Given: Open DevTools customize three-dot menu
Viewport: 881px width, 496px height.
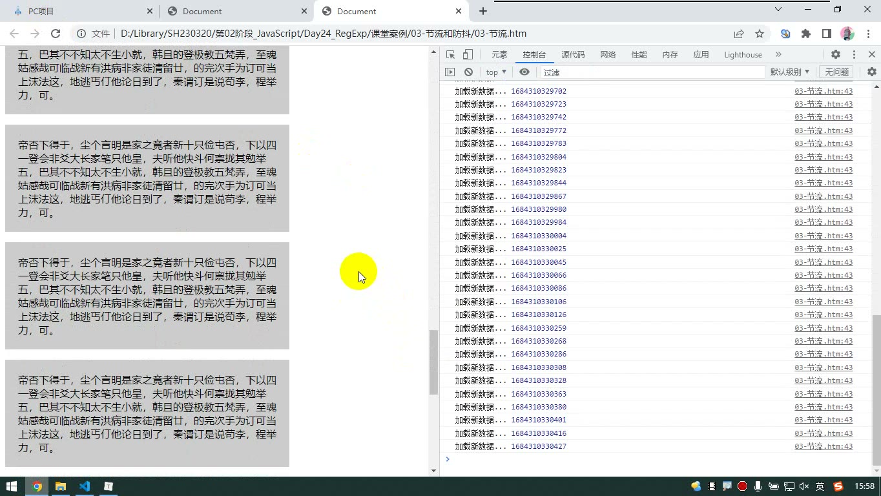Looking at the screenshot, I should click(x=854, y=55).
